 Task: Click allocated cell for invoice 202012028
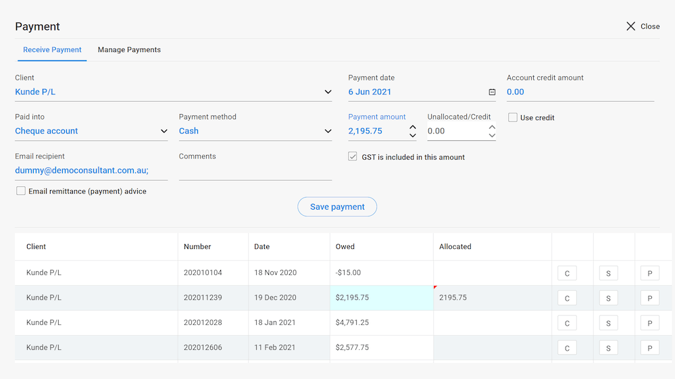pyautogui.click(x=493, y=323)
